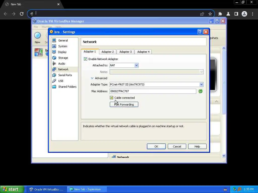
Task: Open the Shared Folders icon
Action: click(54, 87)
